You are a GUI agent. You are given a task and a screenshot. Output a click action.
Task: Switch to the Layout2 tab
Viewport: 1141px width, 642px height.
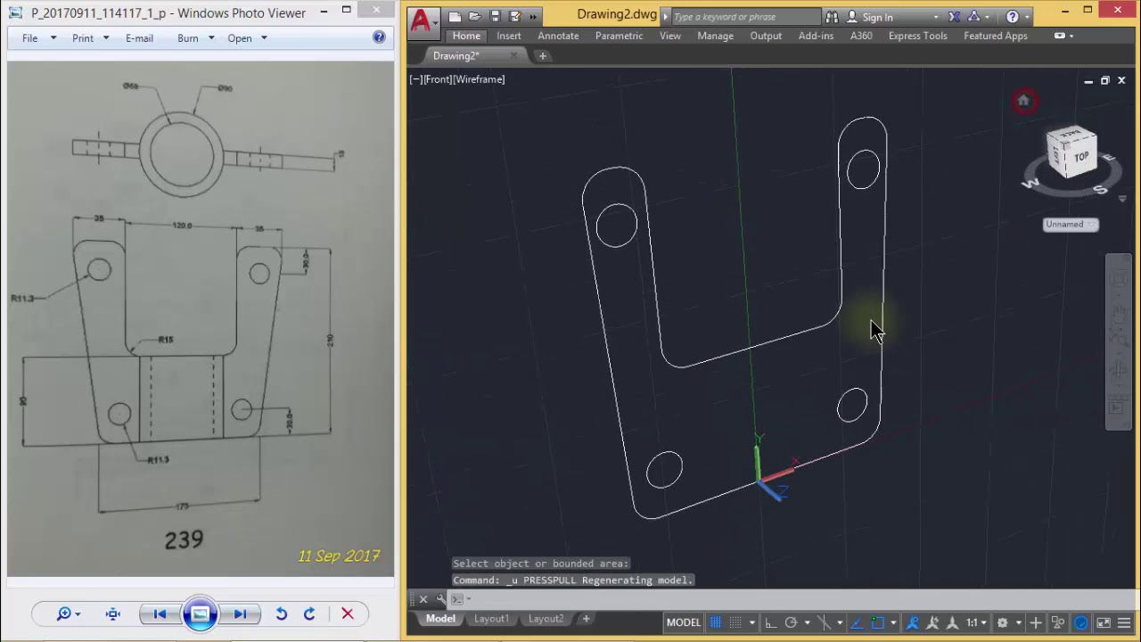coord(546,619)
